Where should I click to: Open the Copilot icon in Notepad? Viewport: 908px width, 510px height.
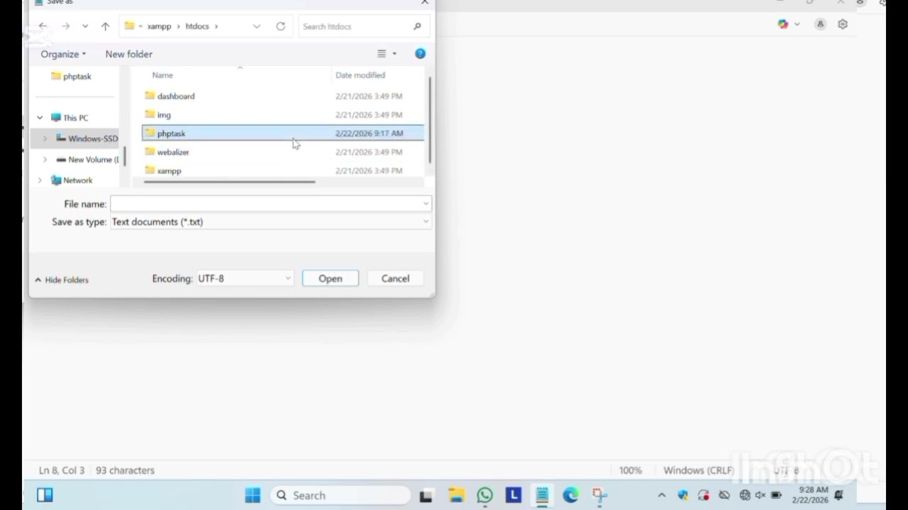click(782, 24)
